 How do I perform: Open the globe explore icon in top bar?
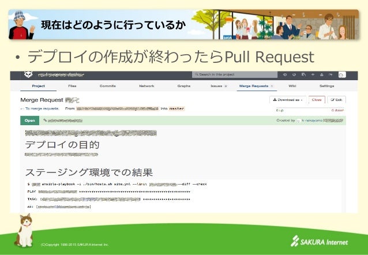(294, 74)
